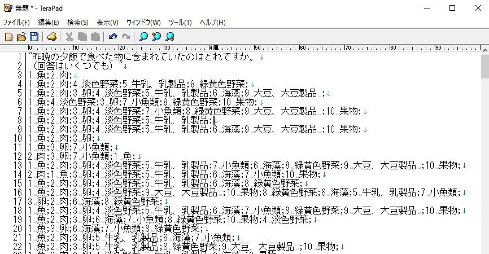Open the 編集(E) menu
The image size is (489, 254).
point(49,23)
